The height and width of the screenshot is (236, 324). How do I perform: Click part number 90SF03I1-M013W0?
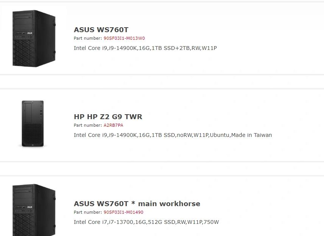point(124,38)
